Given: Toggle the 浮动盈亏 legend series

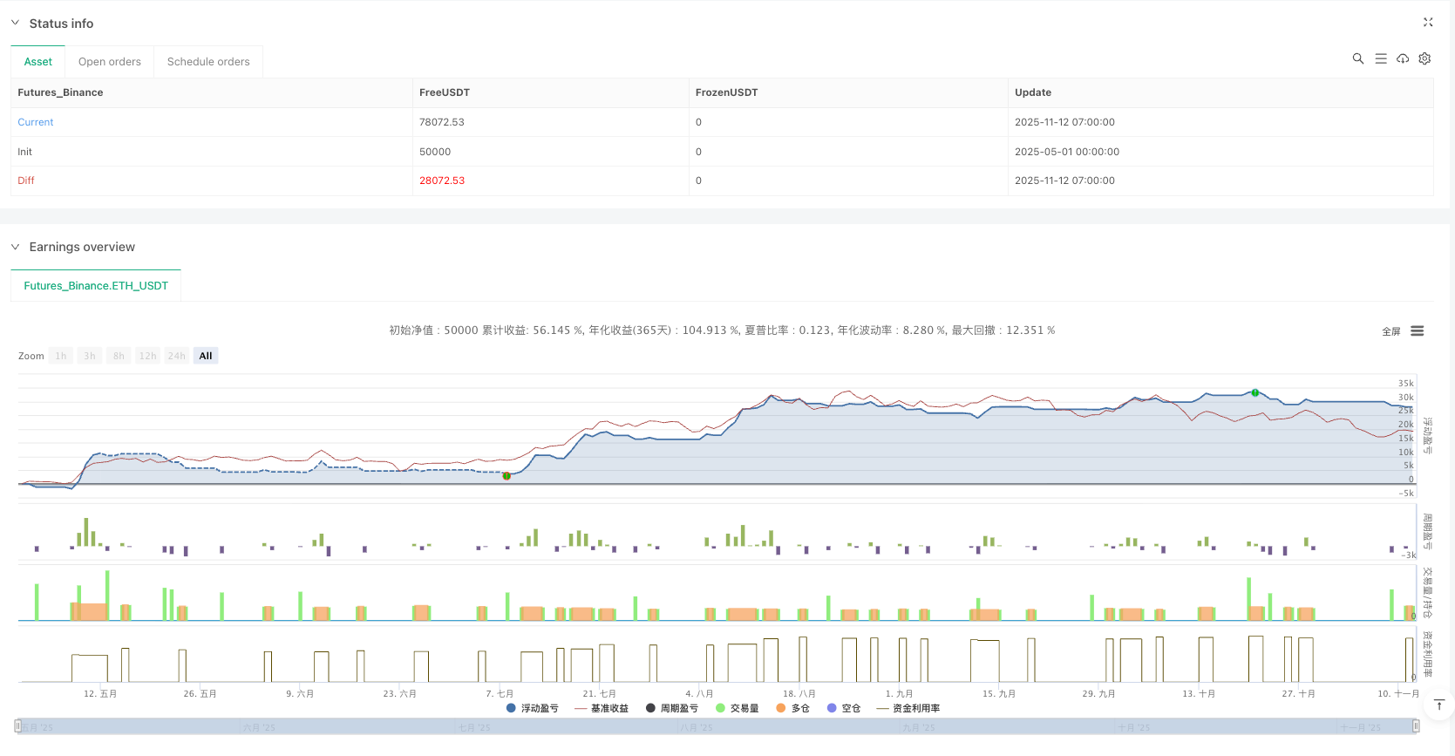Looking at the screenshot, I should [x=532, y=708].
